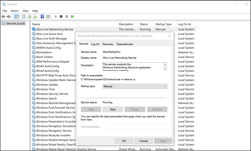251x151 pixels.
Task: Click the gear icon beside Windows Time
Action: 34,89
